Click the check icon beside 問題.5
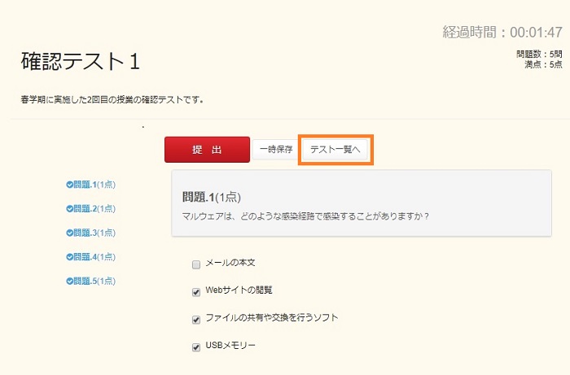570x375 pixels. pos(70,281)
